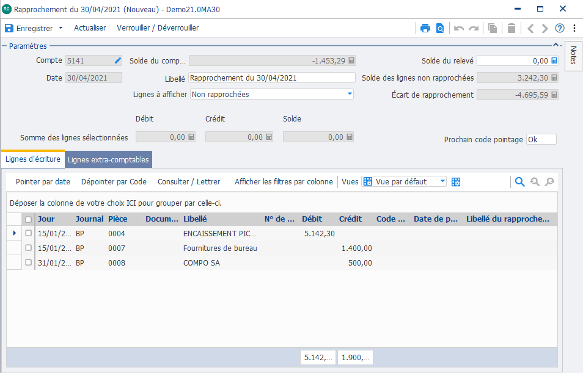Check the ENCAISSEMENT PIC... row checkbox

[x=28, y=233]
